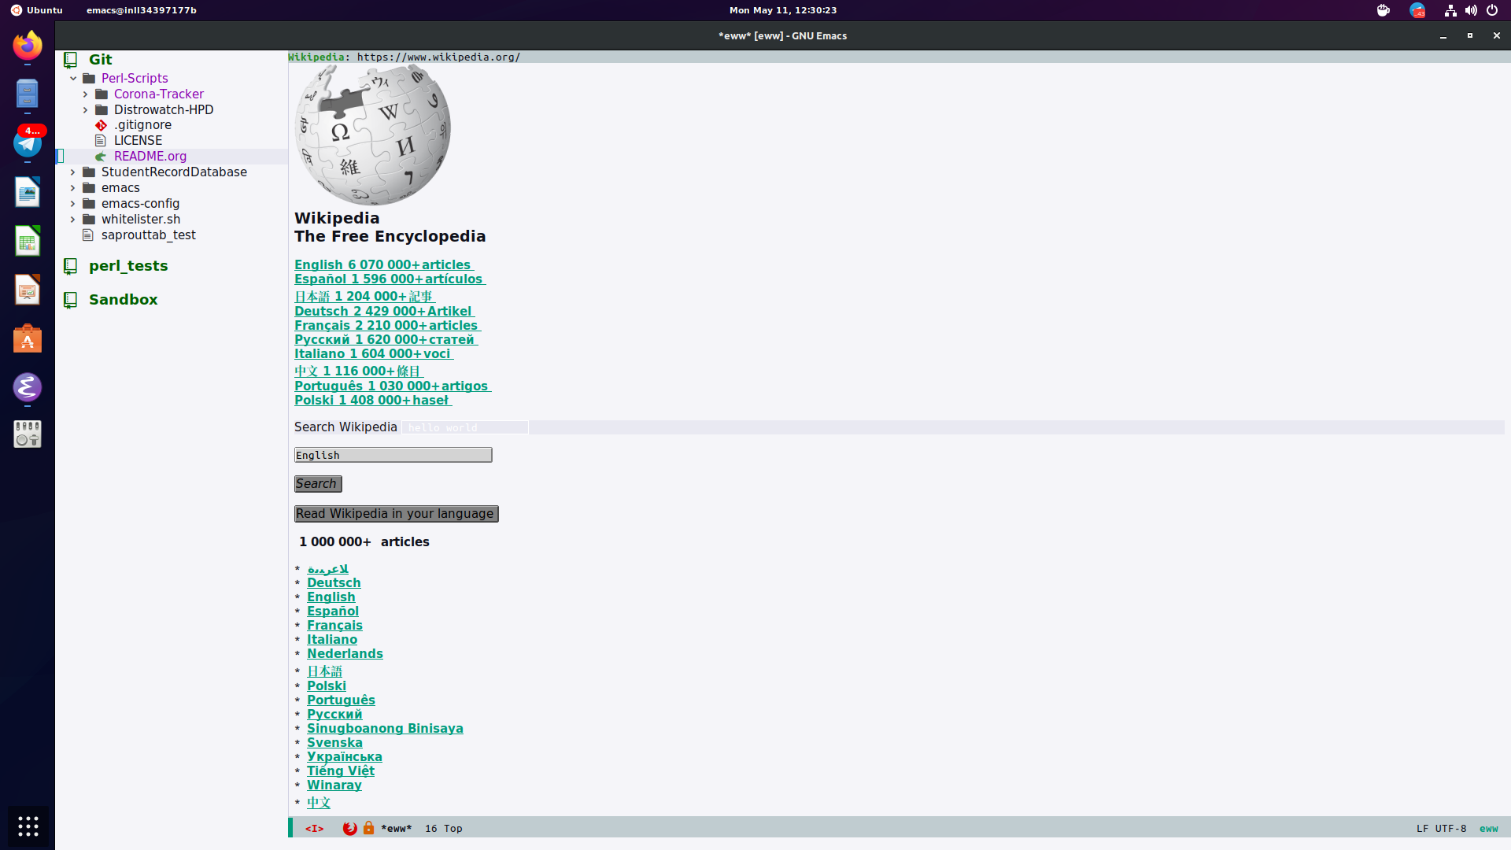Screen dimensions: 1511x850
Task: Click the workspace book icon beside Git
Action: tap(71, 58)
